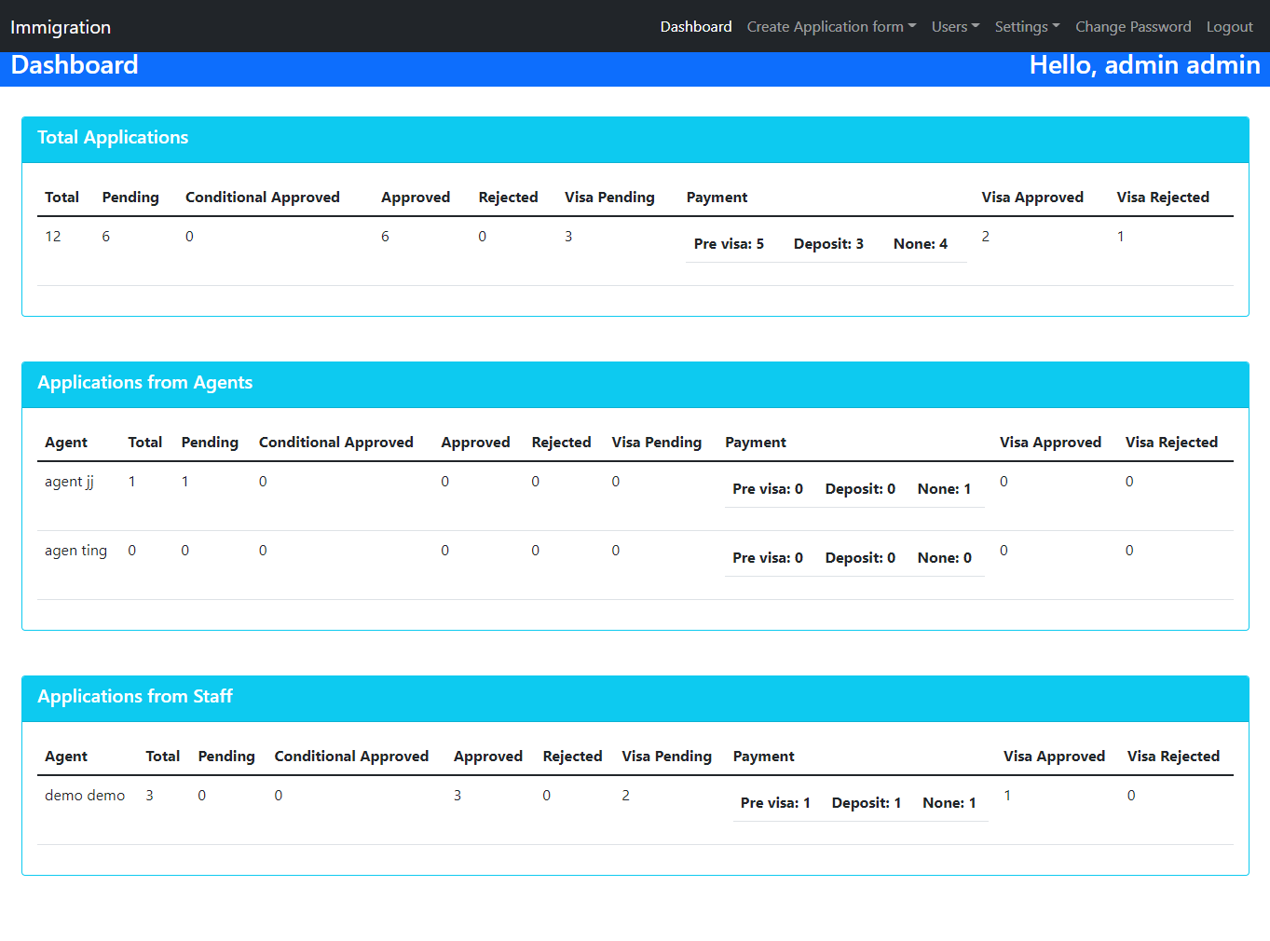Click the Hello, admin admin greeting
The image size is (1270, 941).
(x=1144, y=65)
